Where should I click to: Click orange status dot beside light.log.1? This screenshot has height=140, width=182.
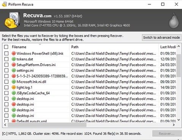tap(14, 87)
